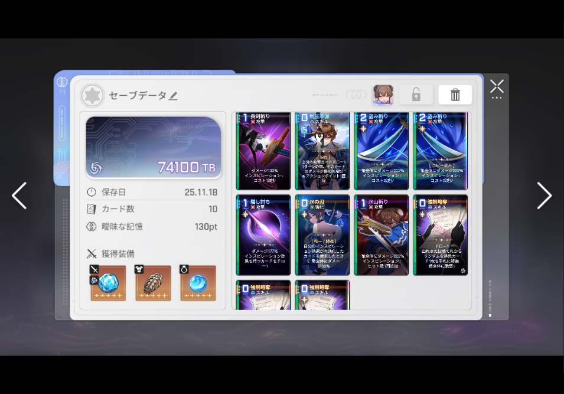Image resolution: width=564 pixels, height=394 pixels.
Task: Go to the next save with right arrow
Action: pos(544,196)
